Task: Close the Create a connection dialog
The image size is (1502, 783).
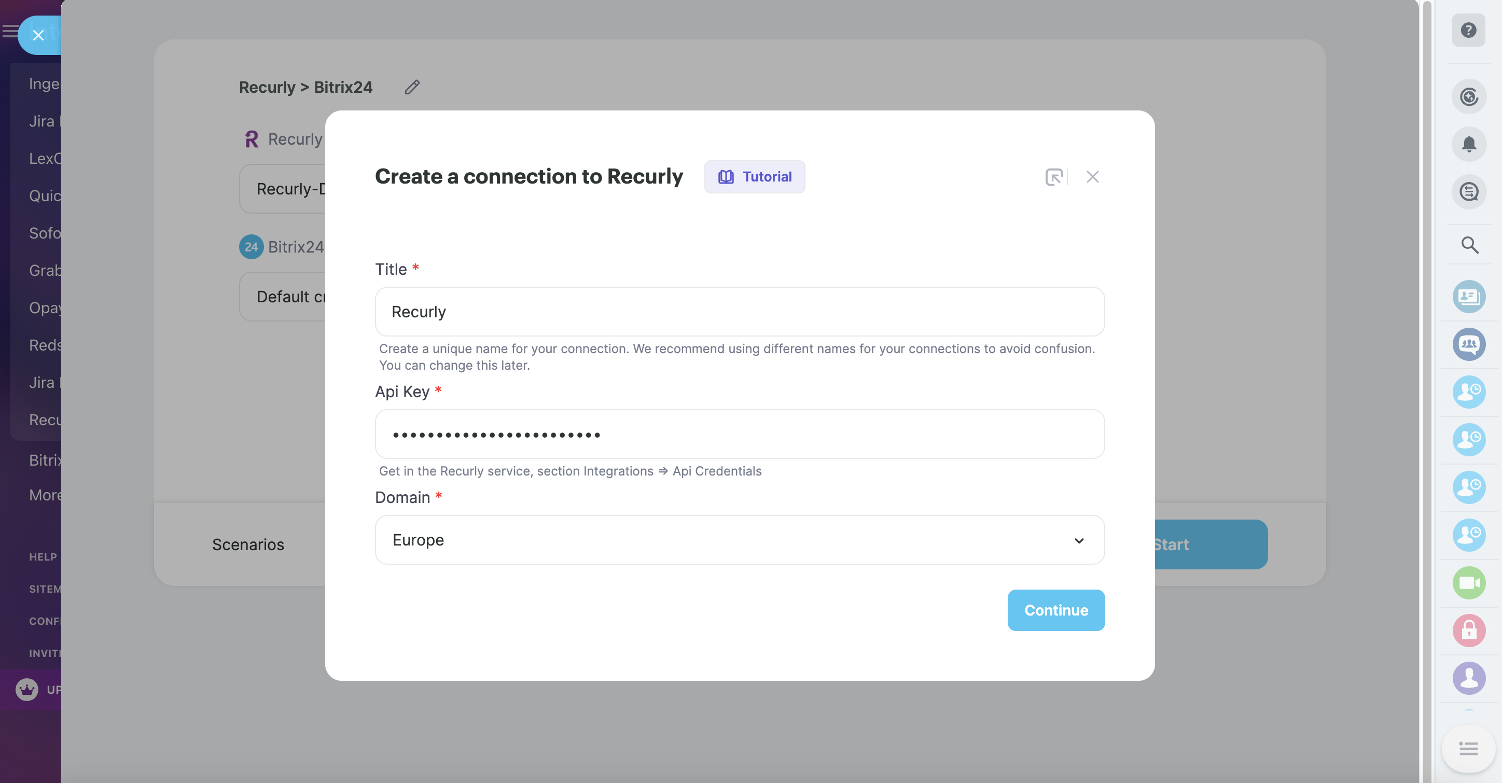Action: tap(1092, 177)
